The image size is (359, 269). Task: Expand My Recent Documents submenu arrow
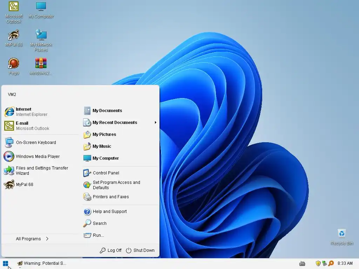(x=155, y=123)
